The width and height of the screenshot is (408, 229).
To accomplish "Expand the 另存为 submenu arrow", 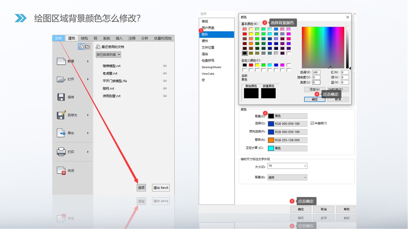I will (88, 115).
